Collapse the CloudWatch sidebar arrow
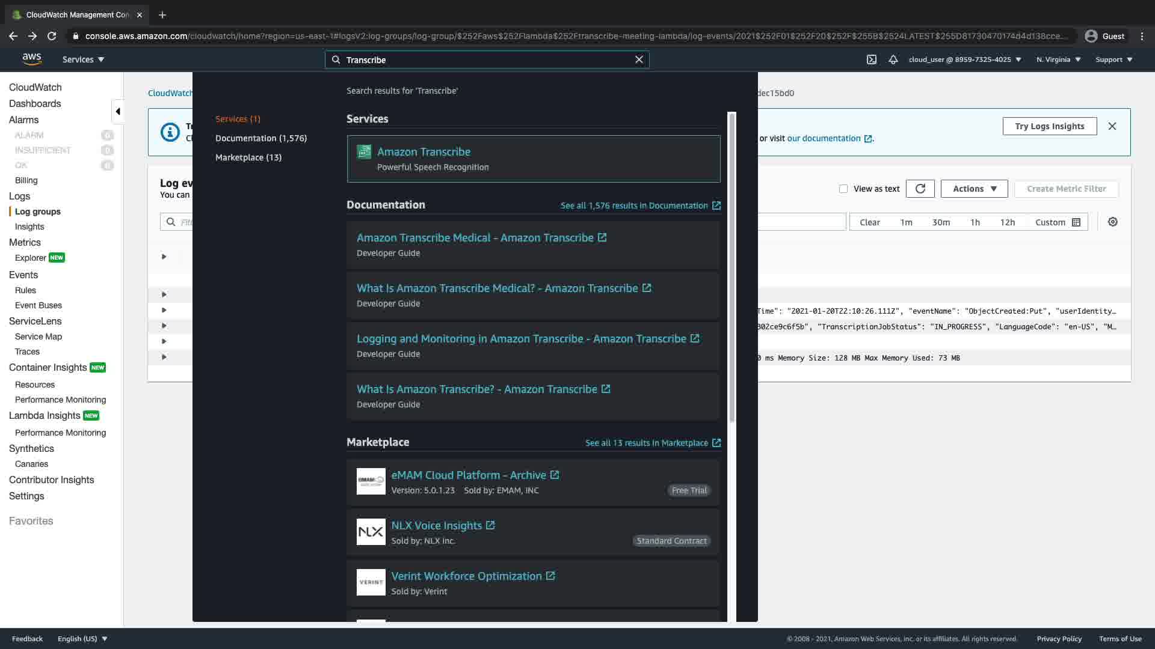This screenshot has height=649, width=1155. tap(118, 111)
